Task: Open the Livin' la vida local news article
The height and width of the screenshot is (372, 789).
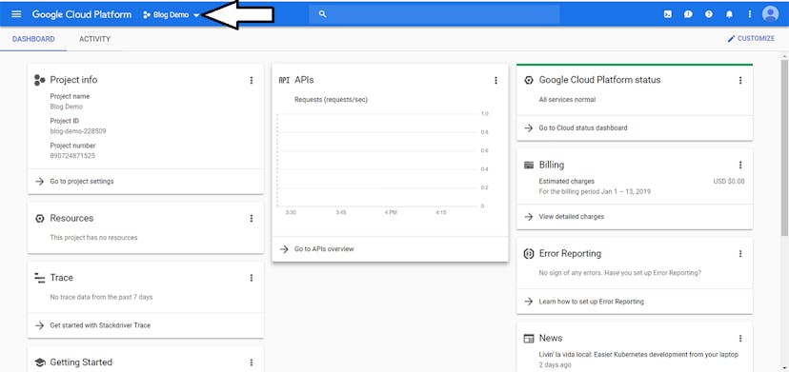Action: pos(638,355)
